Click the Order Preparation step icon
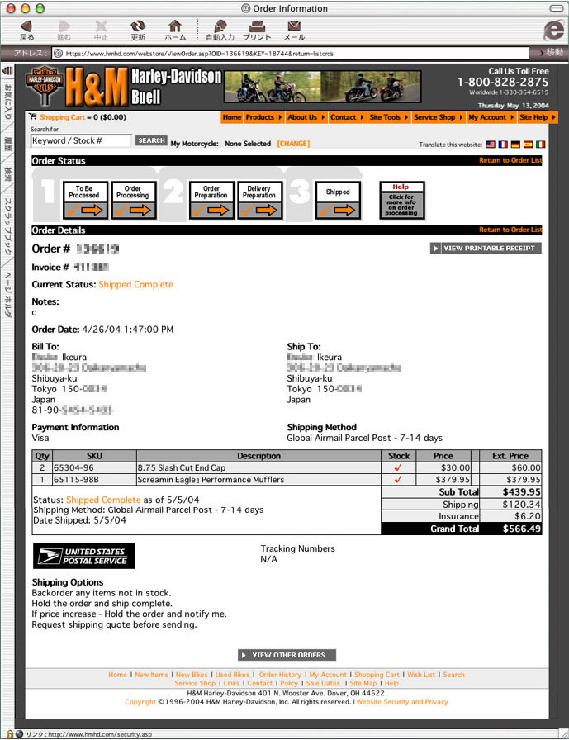Screen dimensions: 569x740 211,201
